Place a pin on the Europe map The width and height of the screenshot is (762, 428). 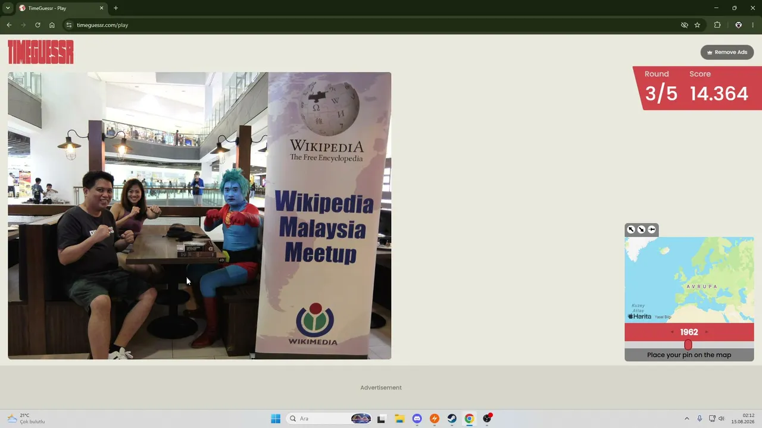click(x=689, y=280)
